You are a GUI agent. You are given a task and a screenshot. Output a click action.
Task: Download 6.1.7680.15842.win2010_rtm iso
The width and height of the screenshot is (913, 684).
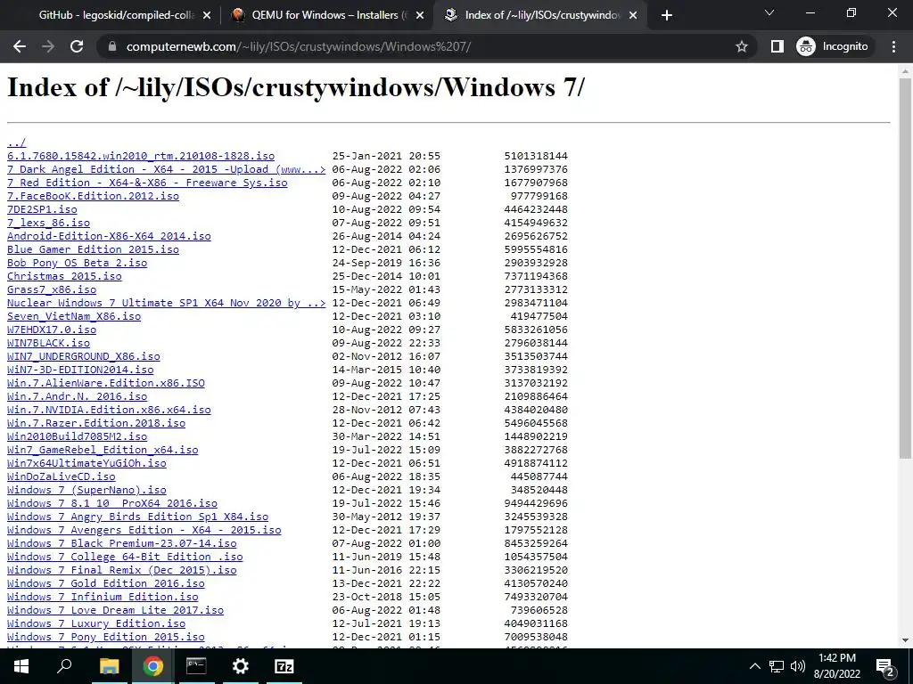tap(141, 156)
